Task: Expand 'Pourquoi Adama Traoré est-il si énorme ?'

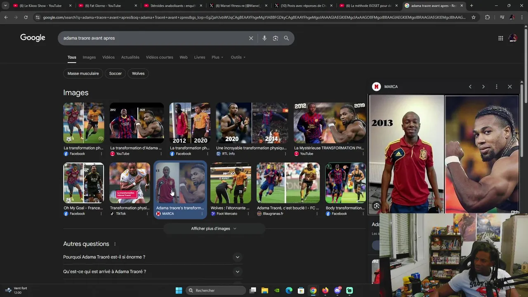Action: click(153, 257)
